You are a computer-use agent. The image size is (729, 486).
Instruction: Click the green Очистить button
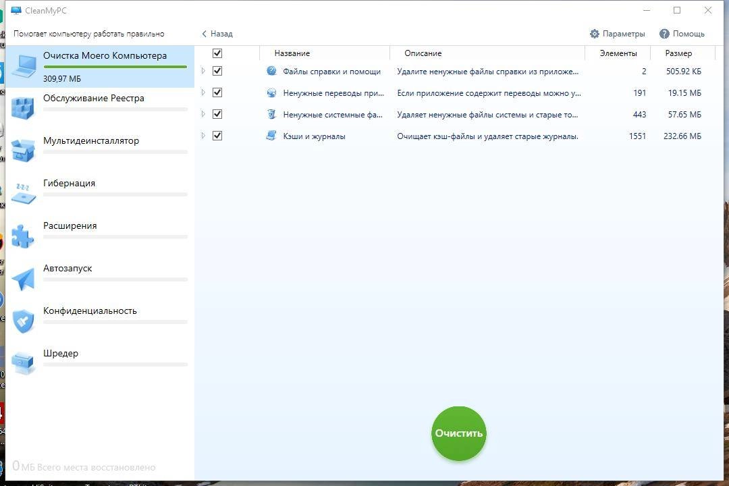coord(459,433)
